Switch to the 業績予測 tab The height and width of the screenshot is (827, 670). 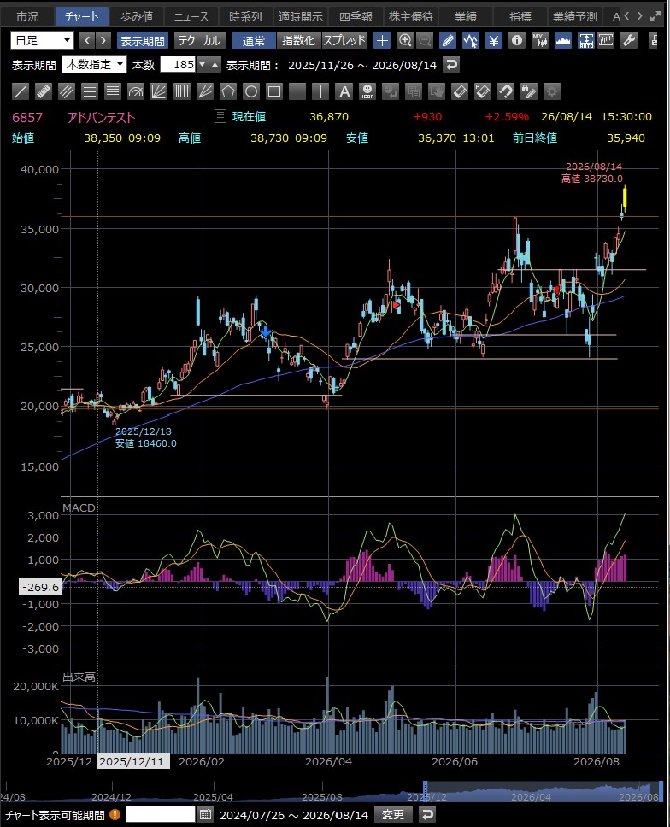coord(575,16)
